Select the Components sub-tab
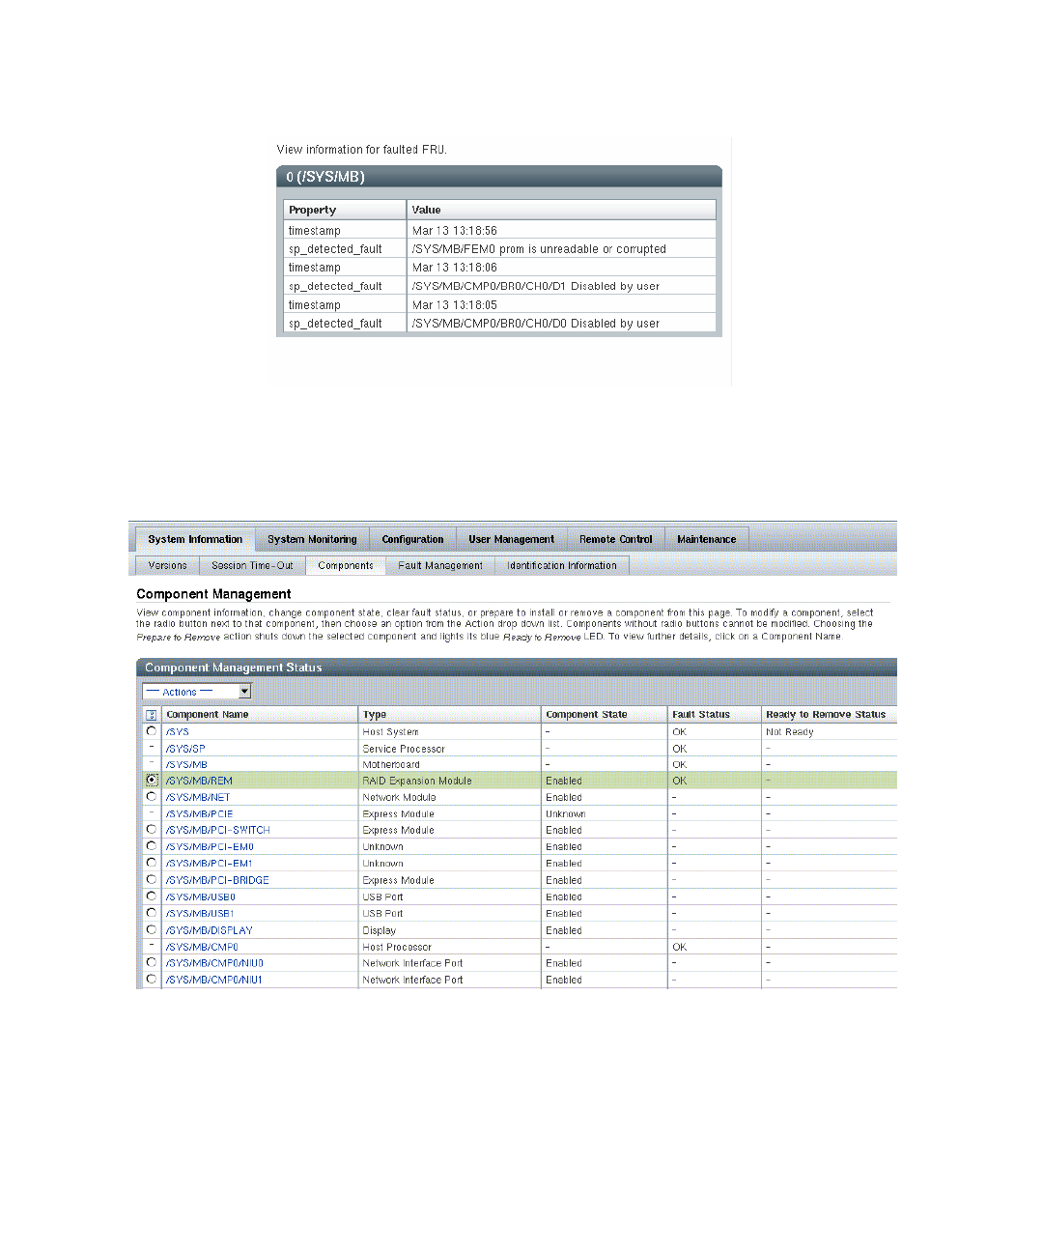Screen dimensions: 1043x1252 tap(345, 566)
